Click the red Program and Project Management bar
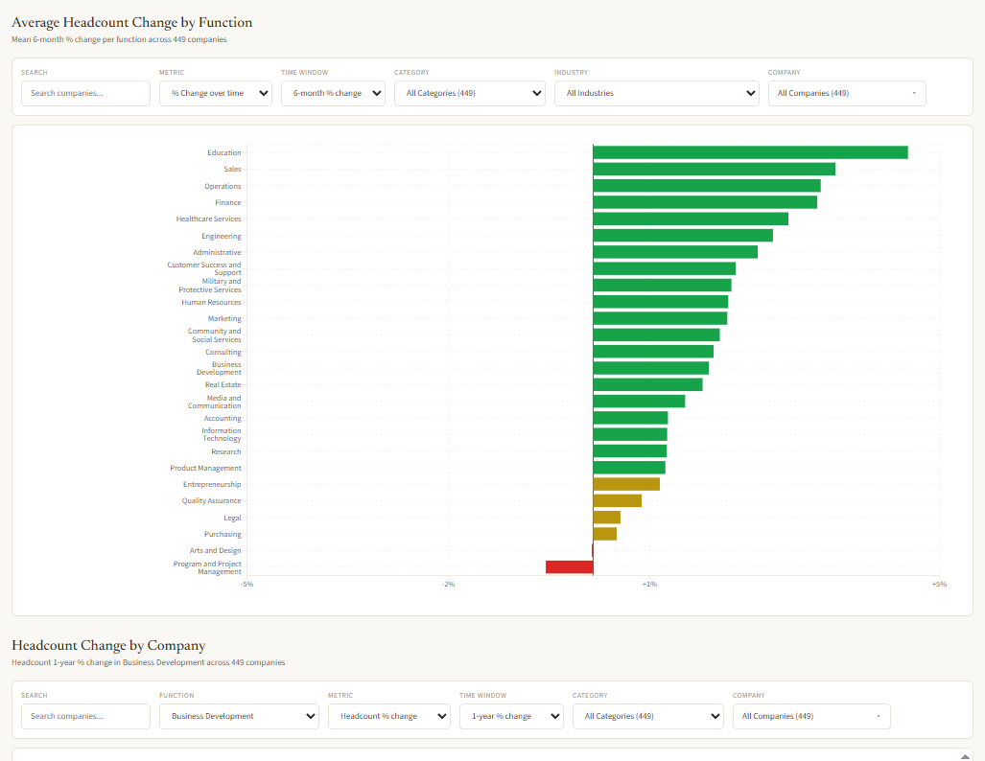 [x=570, y=567]
